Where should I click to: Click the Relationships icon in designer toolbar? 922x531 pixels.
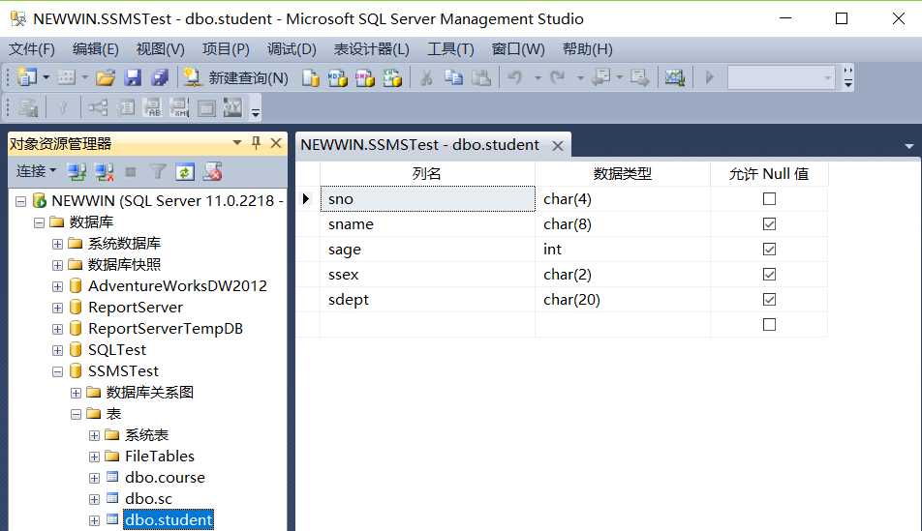click(x=98, y=108)
